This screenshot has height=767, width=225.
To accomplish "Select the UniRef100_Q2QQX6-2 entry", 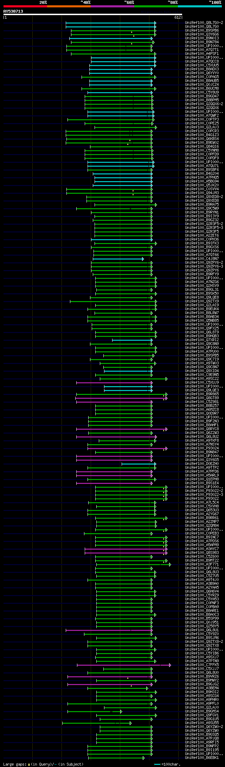I will (x=204, y=104).
